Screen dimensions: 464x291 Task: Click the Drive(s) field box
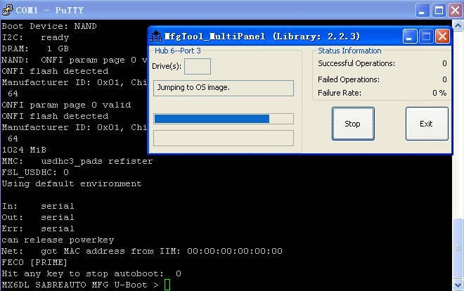coord(198,66)
